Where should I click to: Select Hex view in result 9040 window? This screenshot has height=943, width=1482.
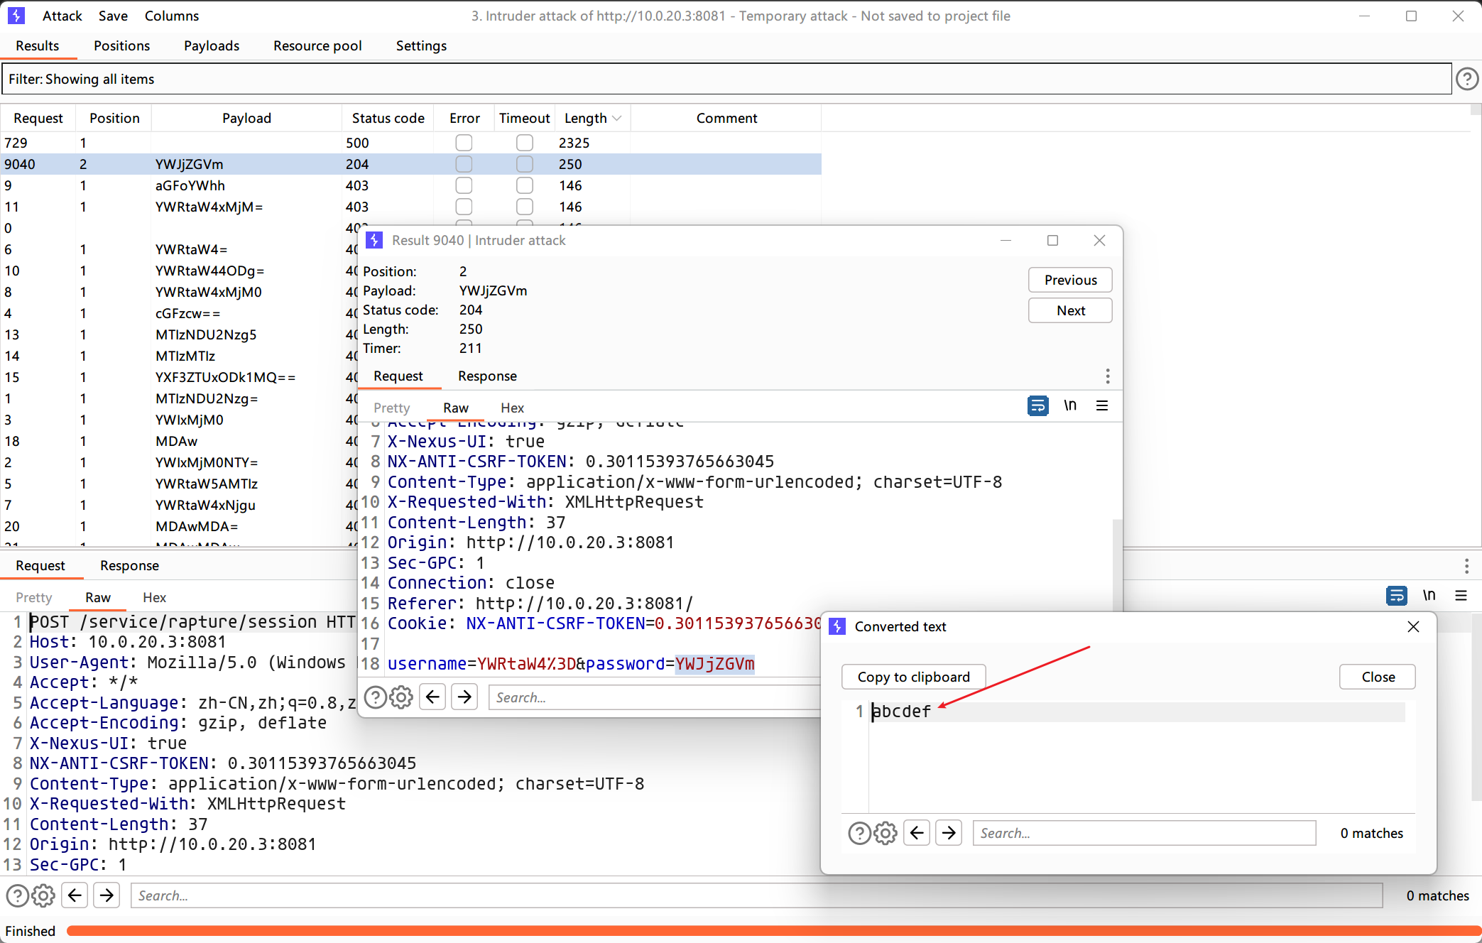coord(512,408)
